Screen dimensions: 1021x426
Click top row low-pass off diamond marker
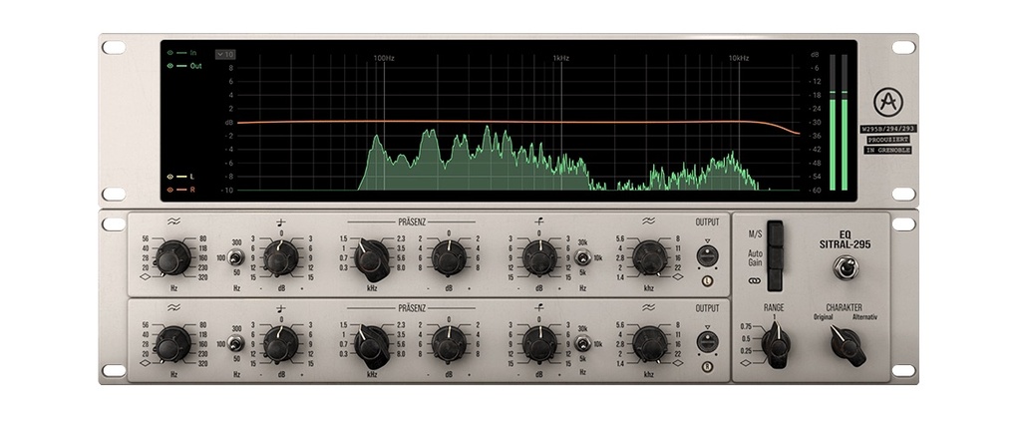678,276
